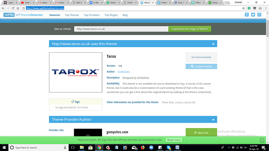Open the GoMySites author link
The width and height of the screenshot is (269, 151).
pyautogui.click(x=123, y=71)
